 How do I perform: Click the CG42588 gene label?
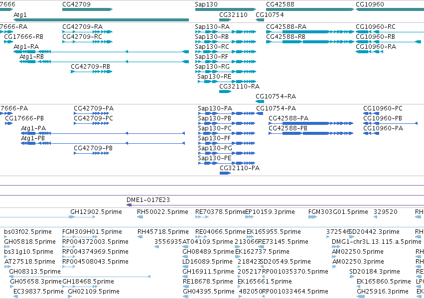(x=280, y=4)
